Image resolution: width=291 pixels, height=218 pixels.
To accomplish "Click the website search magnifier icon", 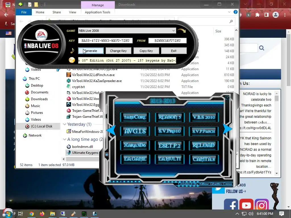I will point(262,48).
